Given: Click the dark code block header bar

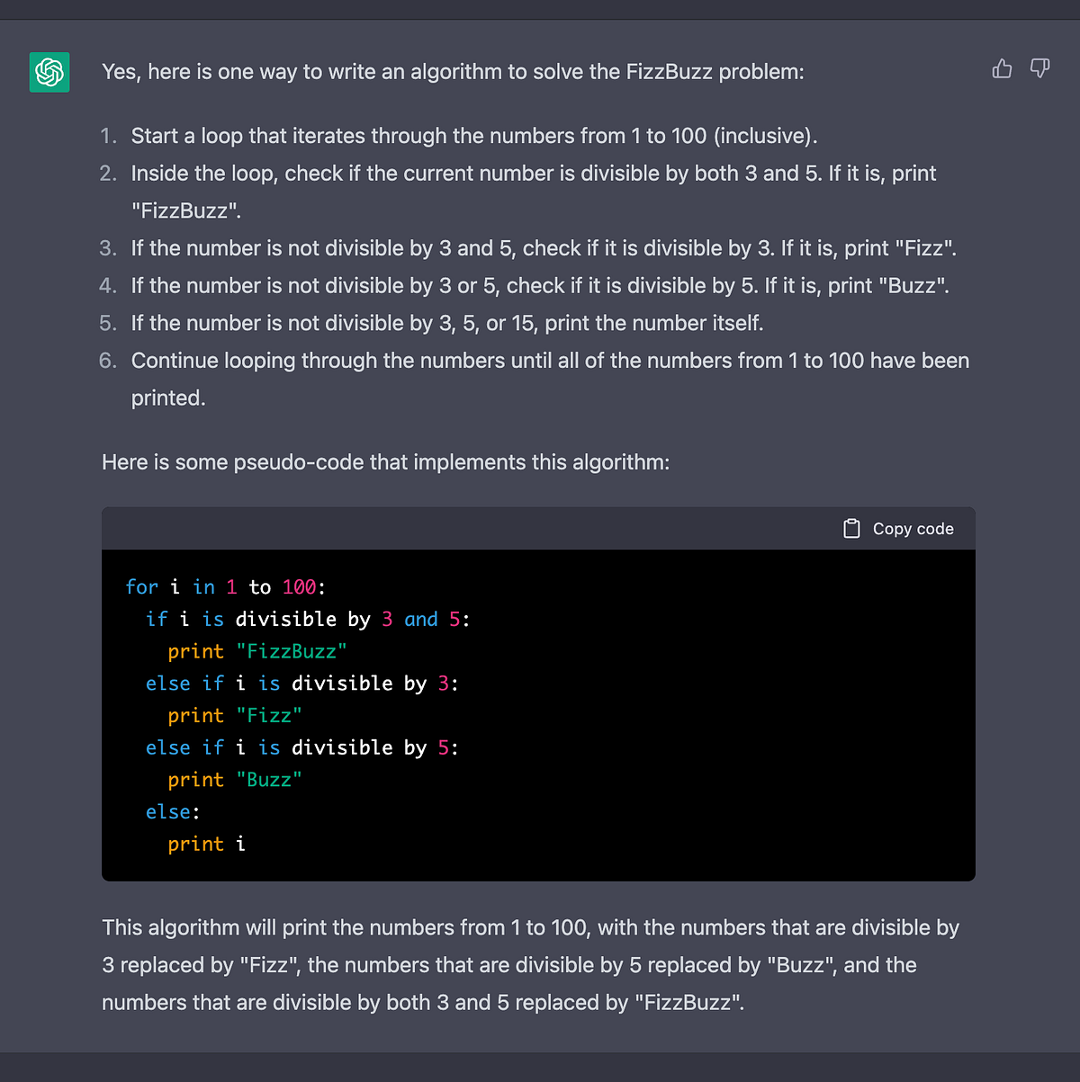Looking at the screenshot, I should pos(450,528).
